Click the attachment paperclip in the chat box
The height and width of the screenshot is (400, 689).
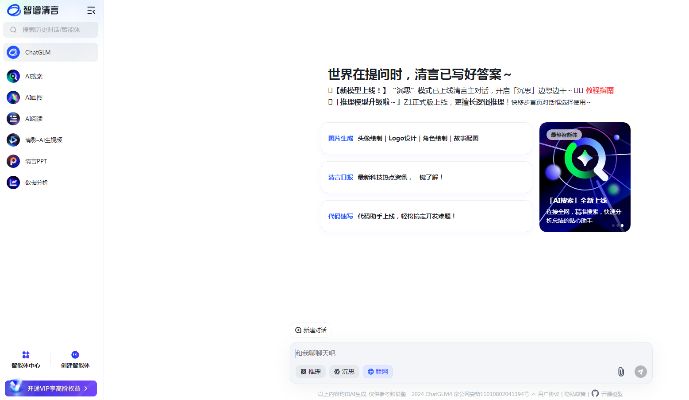tap(621, 372)
